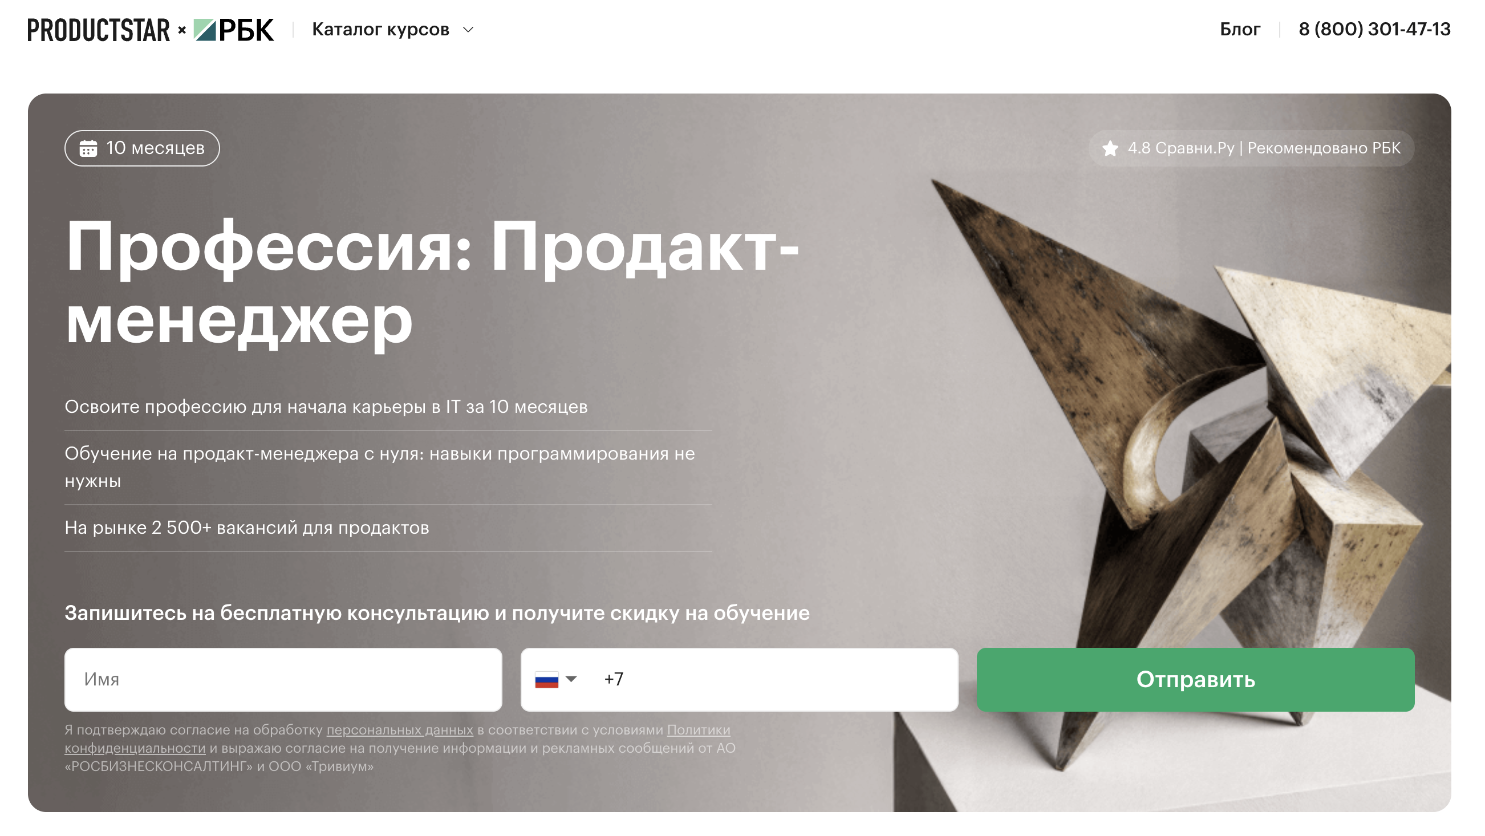Open the country code dropdown arrow
The width and height of the screenshot is (1485, 836).
(x=571, y=679)
